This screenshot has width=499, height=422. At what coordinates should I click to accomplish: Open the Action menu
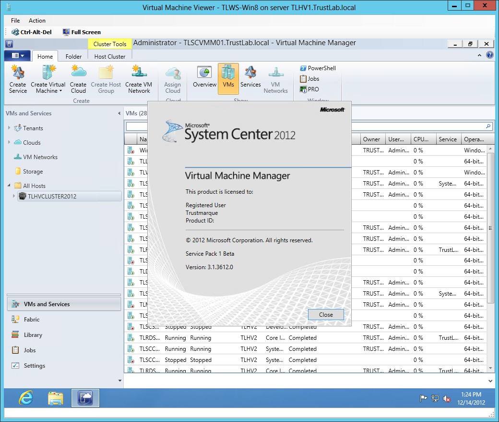(37, 21)
